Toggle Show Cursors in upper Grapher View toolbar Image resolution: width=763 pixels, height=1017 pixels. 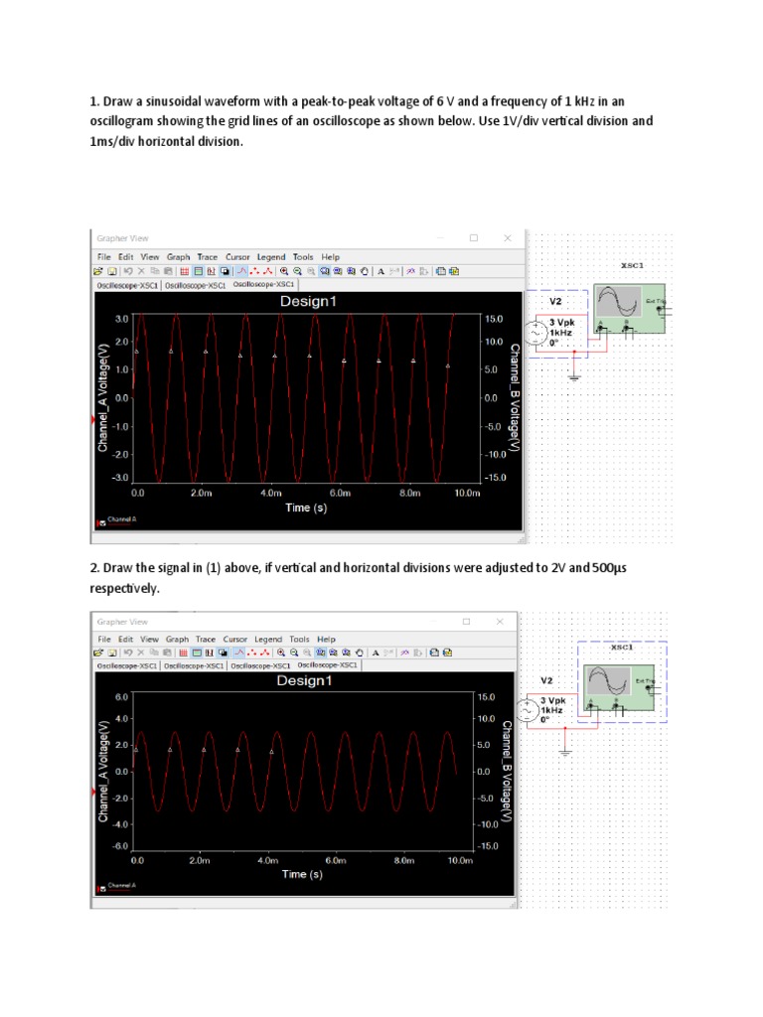(211, 271)
